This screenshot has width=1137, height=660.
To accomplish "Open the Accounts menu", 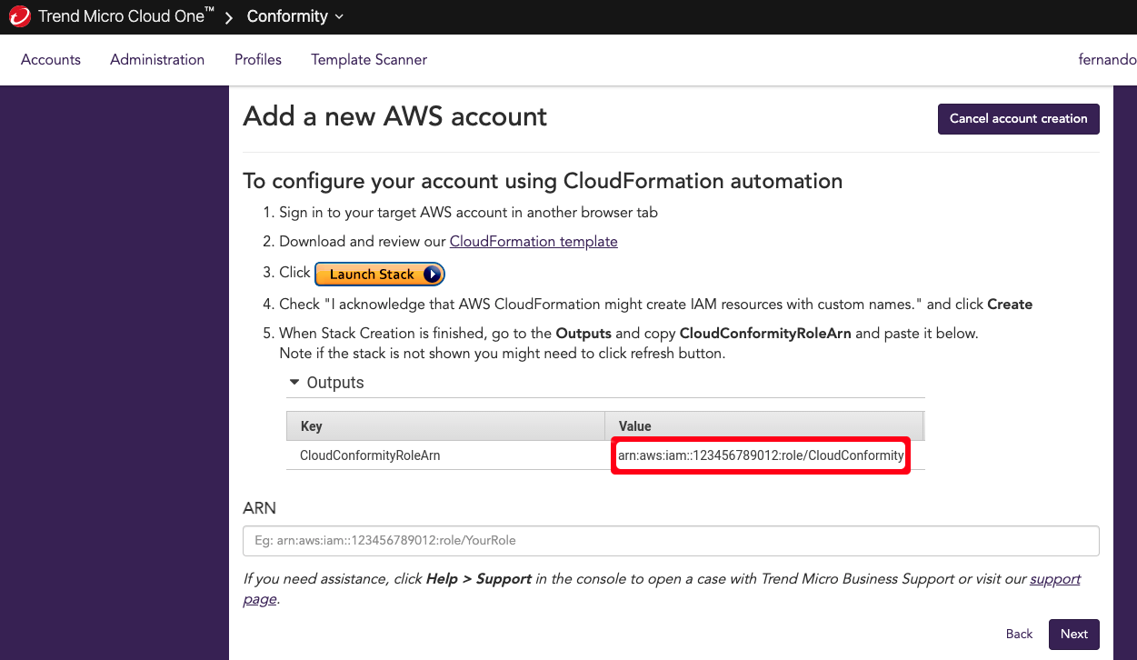I will 51,59.
